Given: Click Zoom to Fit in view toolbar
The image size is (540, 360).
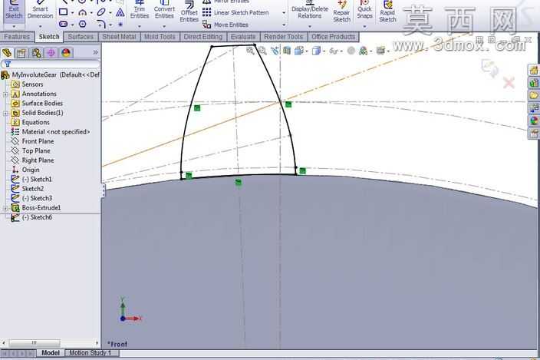Looking at the screenshot, I should (x=250, y=51).
